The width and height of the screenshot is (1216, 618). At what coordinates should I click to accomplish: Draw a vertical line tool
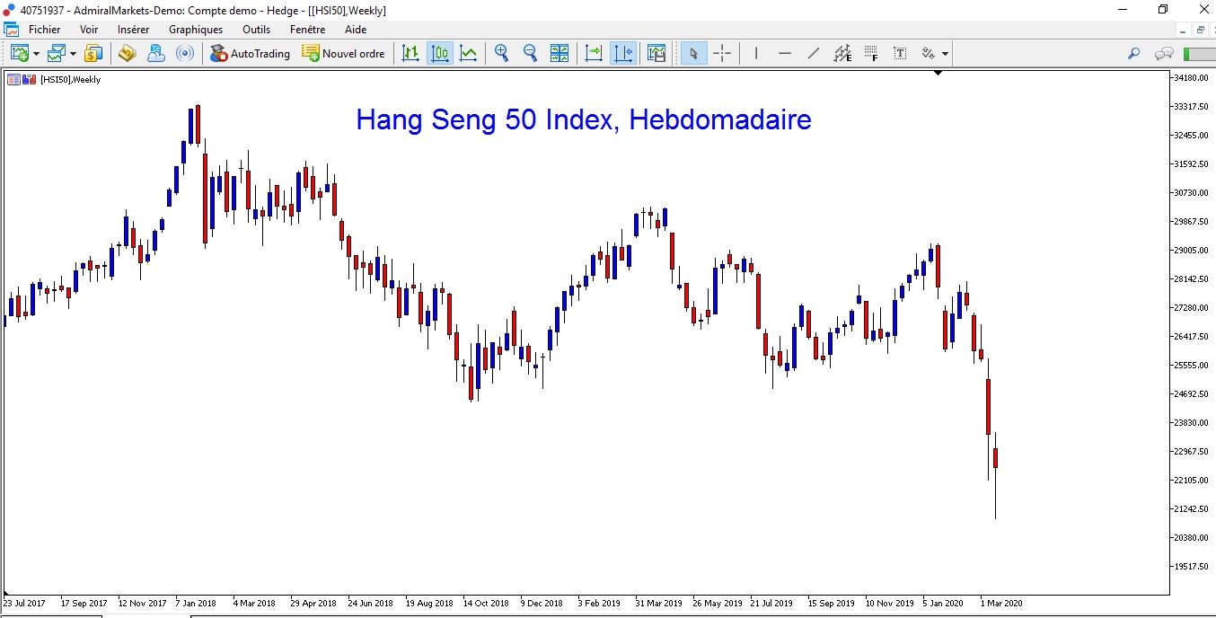point(756,53)
